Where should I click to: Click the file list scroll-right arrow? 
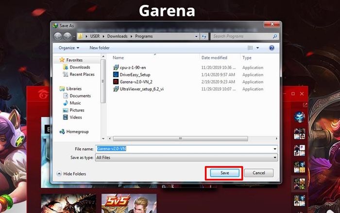click(x=276, y=139)
